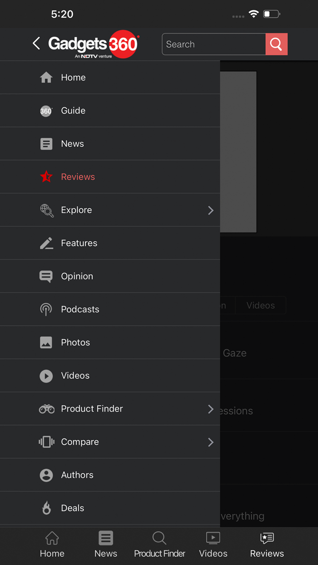Tap the Explore globe magnifier icon

47,210
